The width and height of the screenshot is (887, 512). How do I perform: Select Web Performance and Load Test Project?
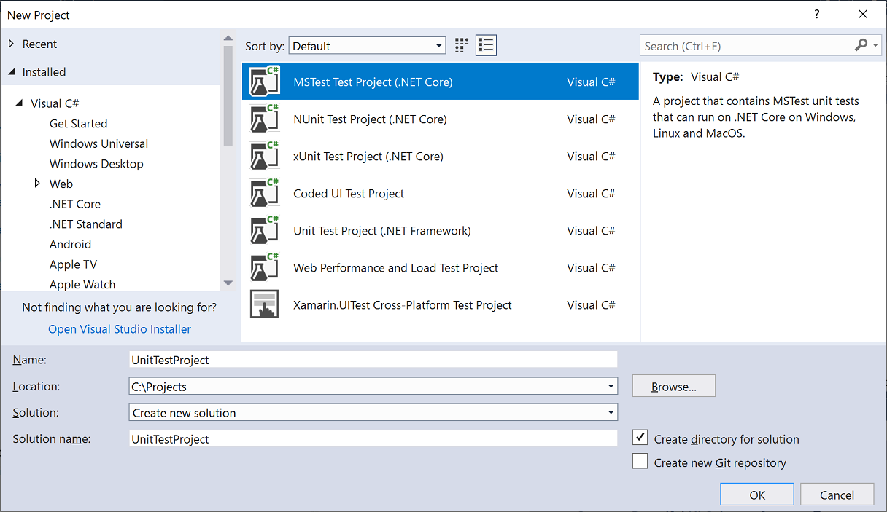440,267
